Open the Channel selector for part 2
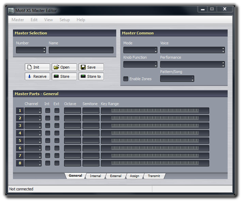Screen dimensions: 244x204 click(x=33, y=118)
